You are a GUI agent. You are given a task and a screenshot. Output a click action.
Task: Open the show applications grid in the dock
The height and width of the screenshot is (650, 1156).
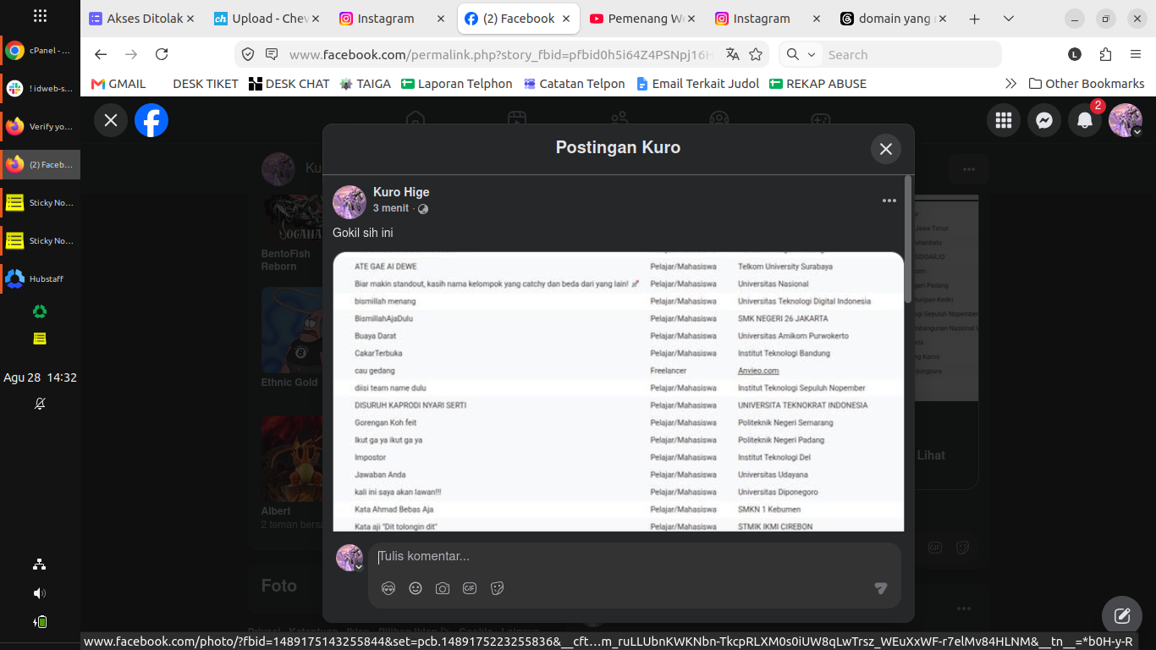[x=40, y=15]
